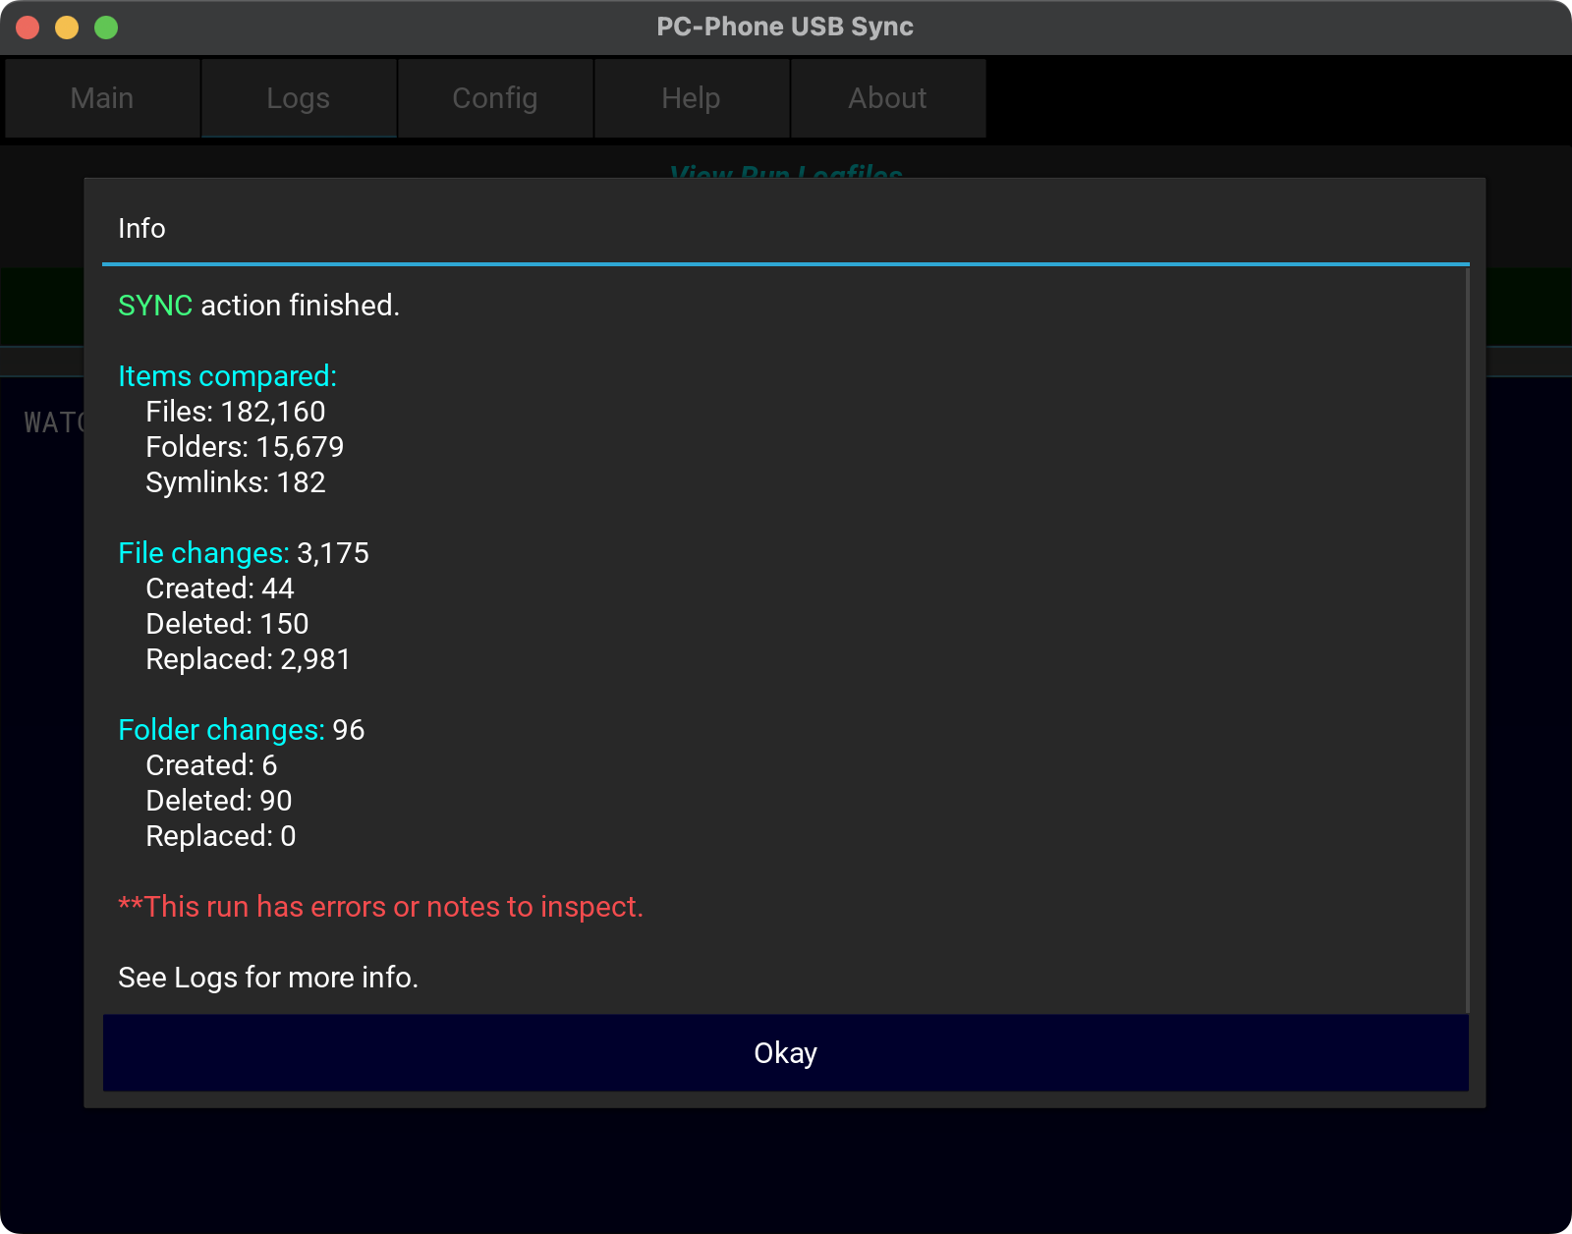1572x1234 pixels.
Task: Open the Logs tab
Action: (x=299, y=98)
